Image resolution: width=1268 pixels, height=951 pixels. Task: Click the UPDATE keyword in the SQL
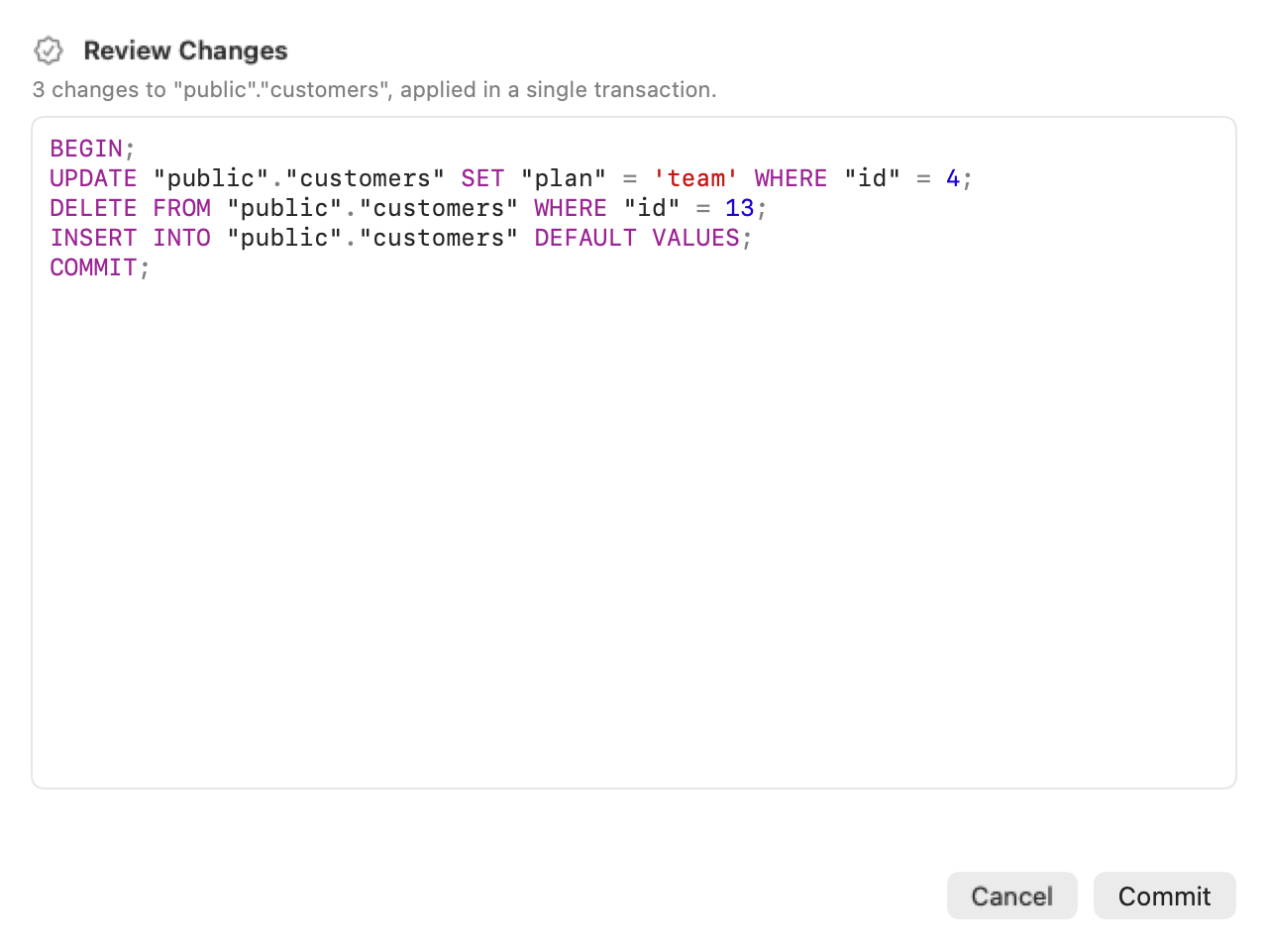click(93, 178)
